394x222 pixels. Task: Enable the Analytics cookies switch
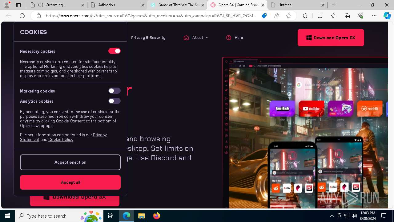coord(114,101)
